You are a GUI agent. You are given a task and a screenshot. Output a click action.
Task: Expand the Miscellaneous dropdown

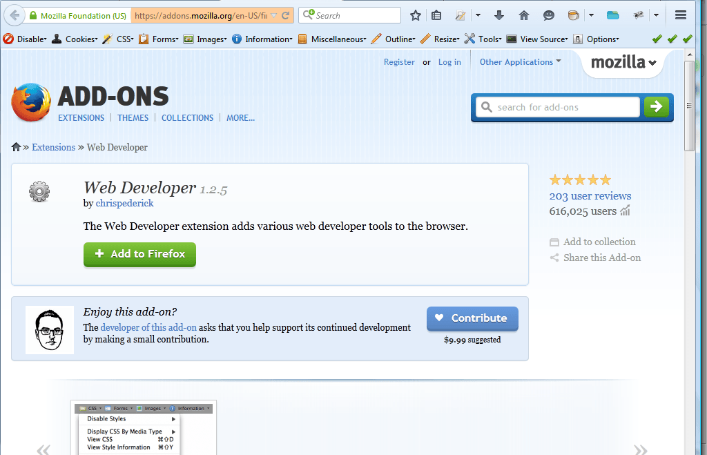click(x=332, y=39)
